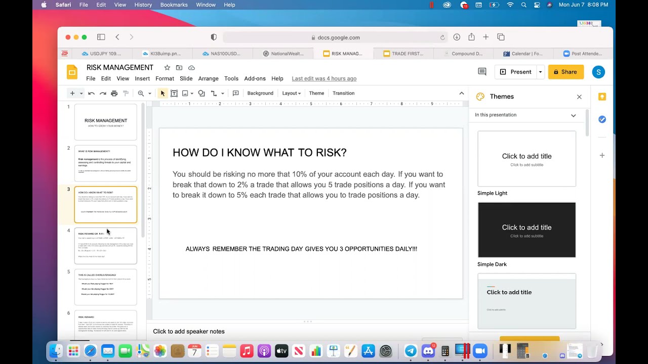Select slide 1 thumbnail RISK MANAGEMENT
Screen dimensions: 648x364
point(106,122)
